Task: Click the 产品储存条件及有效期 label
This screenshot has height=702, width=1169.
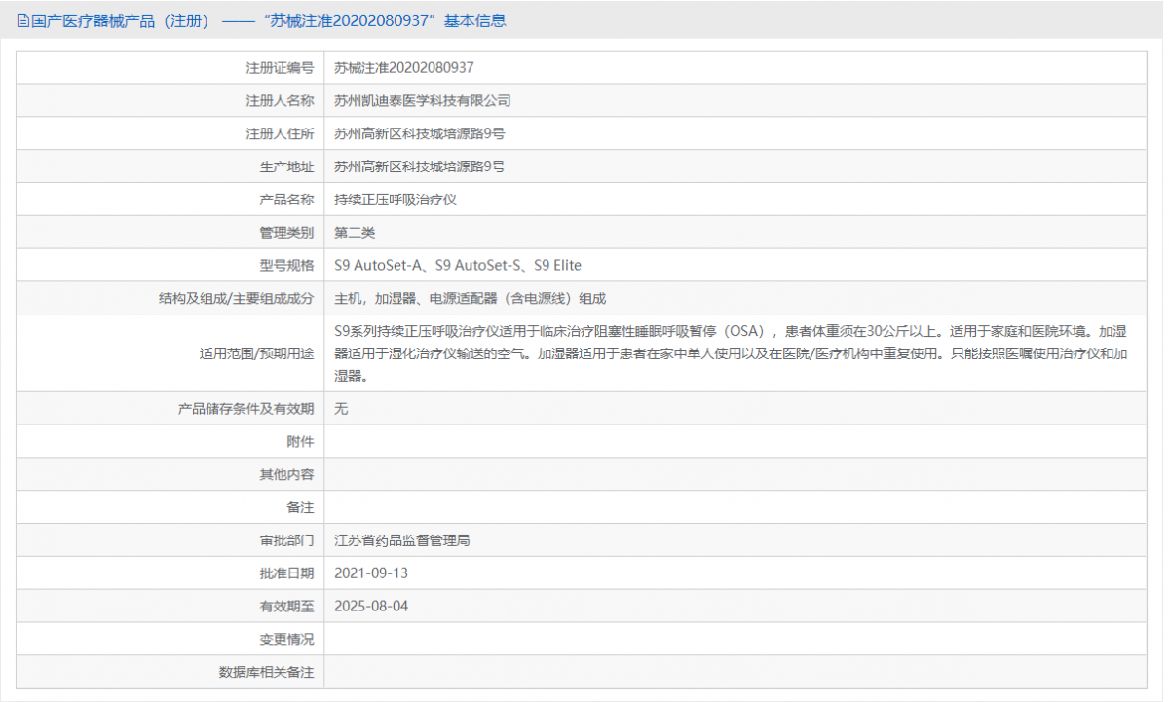Action: pyautogui.click(x=246, y=409)
